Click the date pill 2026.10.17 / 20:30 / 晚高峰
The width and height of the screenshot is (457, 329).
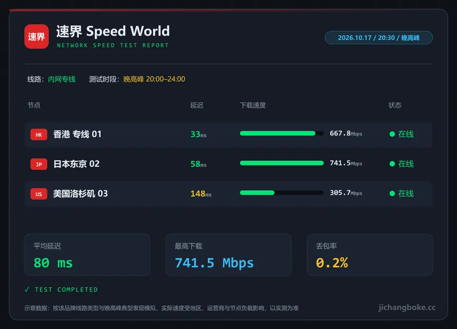pyautogui.click(x=378, y=38)
